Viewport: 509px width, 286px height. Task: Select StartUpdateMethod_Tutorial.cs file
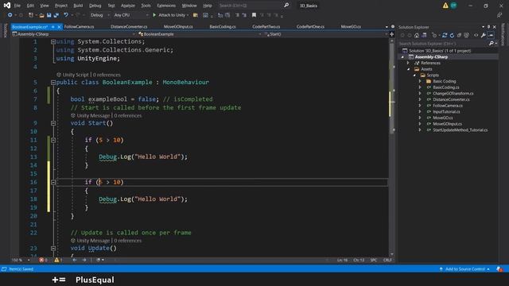click(460, 129)
